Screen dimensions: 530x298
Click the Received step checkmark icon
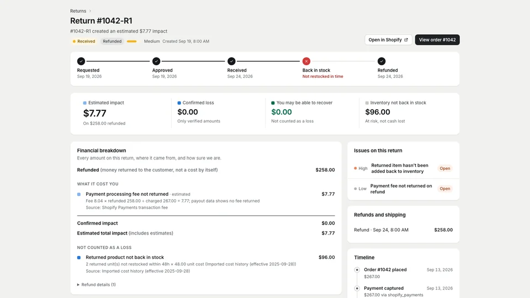(231, 61)
